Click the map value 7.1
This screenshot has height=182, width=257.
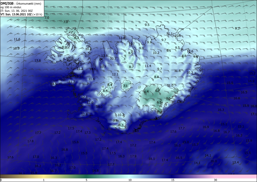coord(125,86)
